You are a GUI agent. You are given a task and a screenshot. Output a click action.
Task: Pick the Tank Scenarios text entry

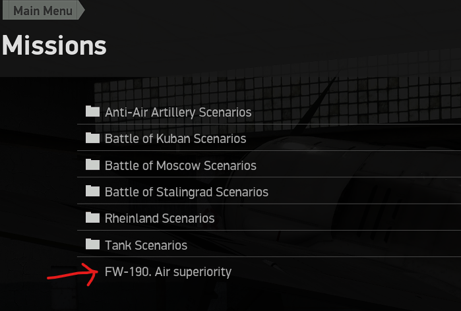pos(146,245)
